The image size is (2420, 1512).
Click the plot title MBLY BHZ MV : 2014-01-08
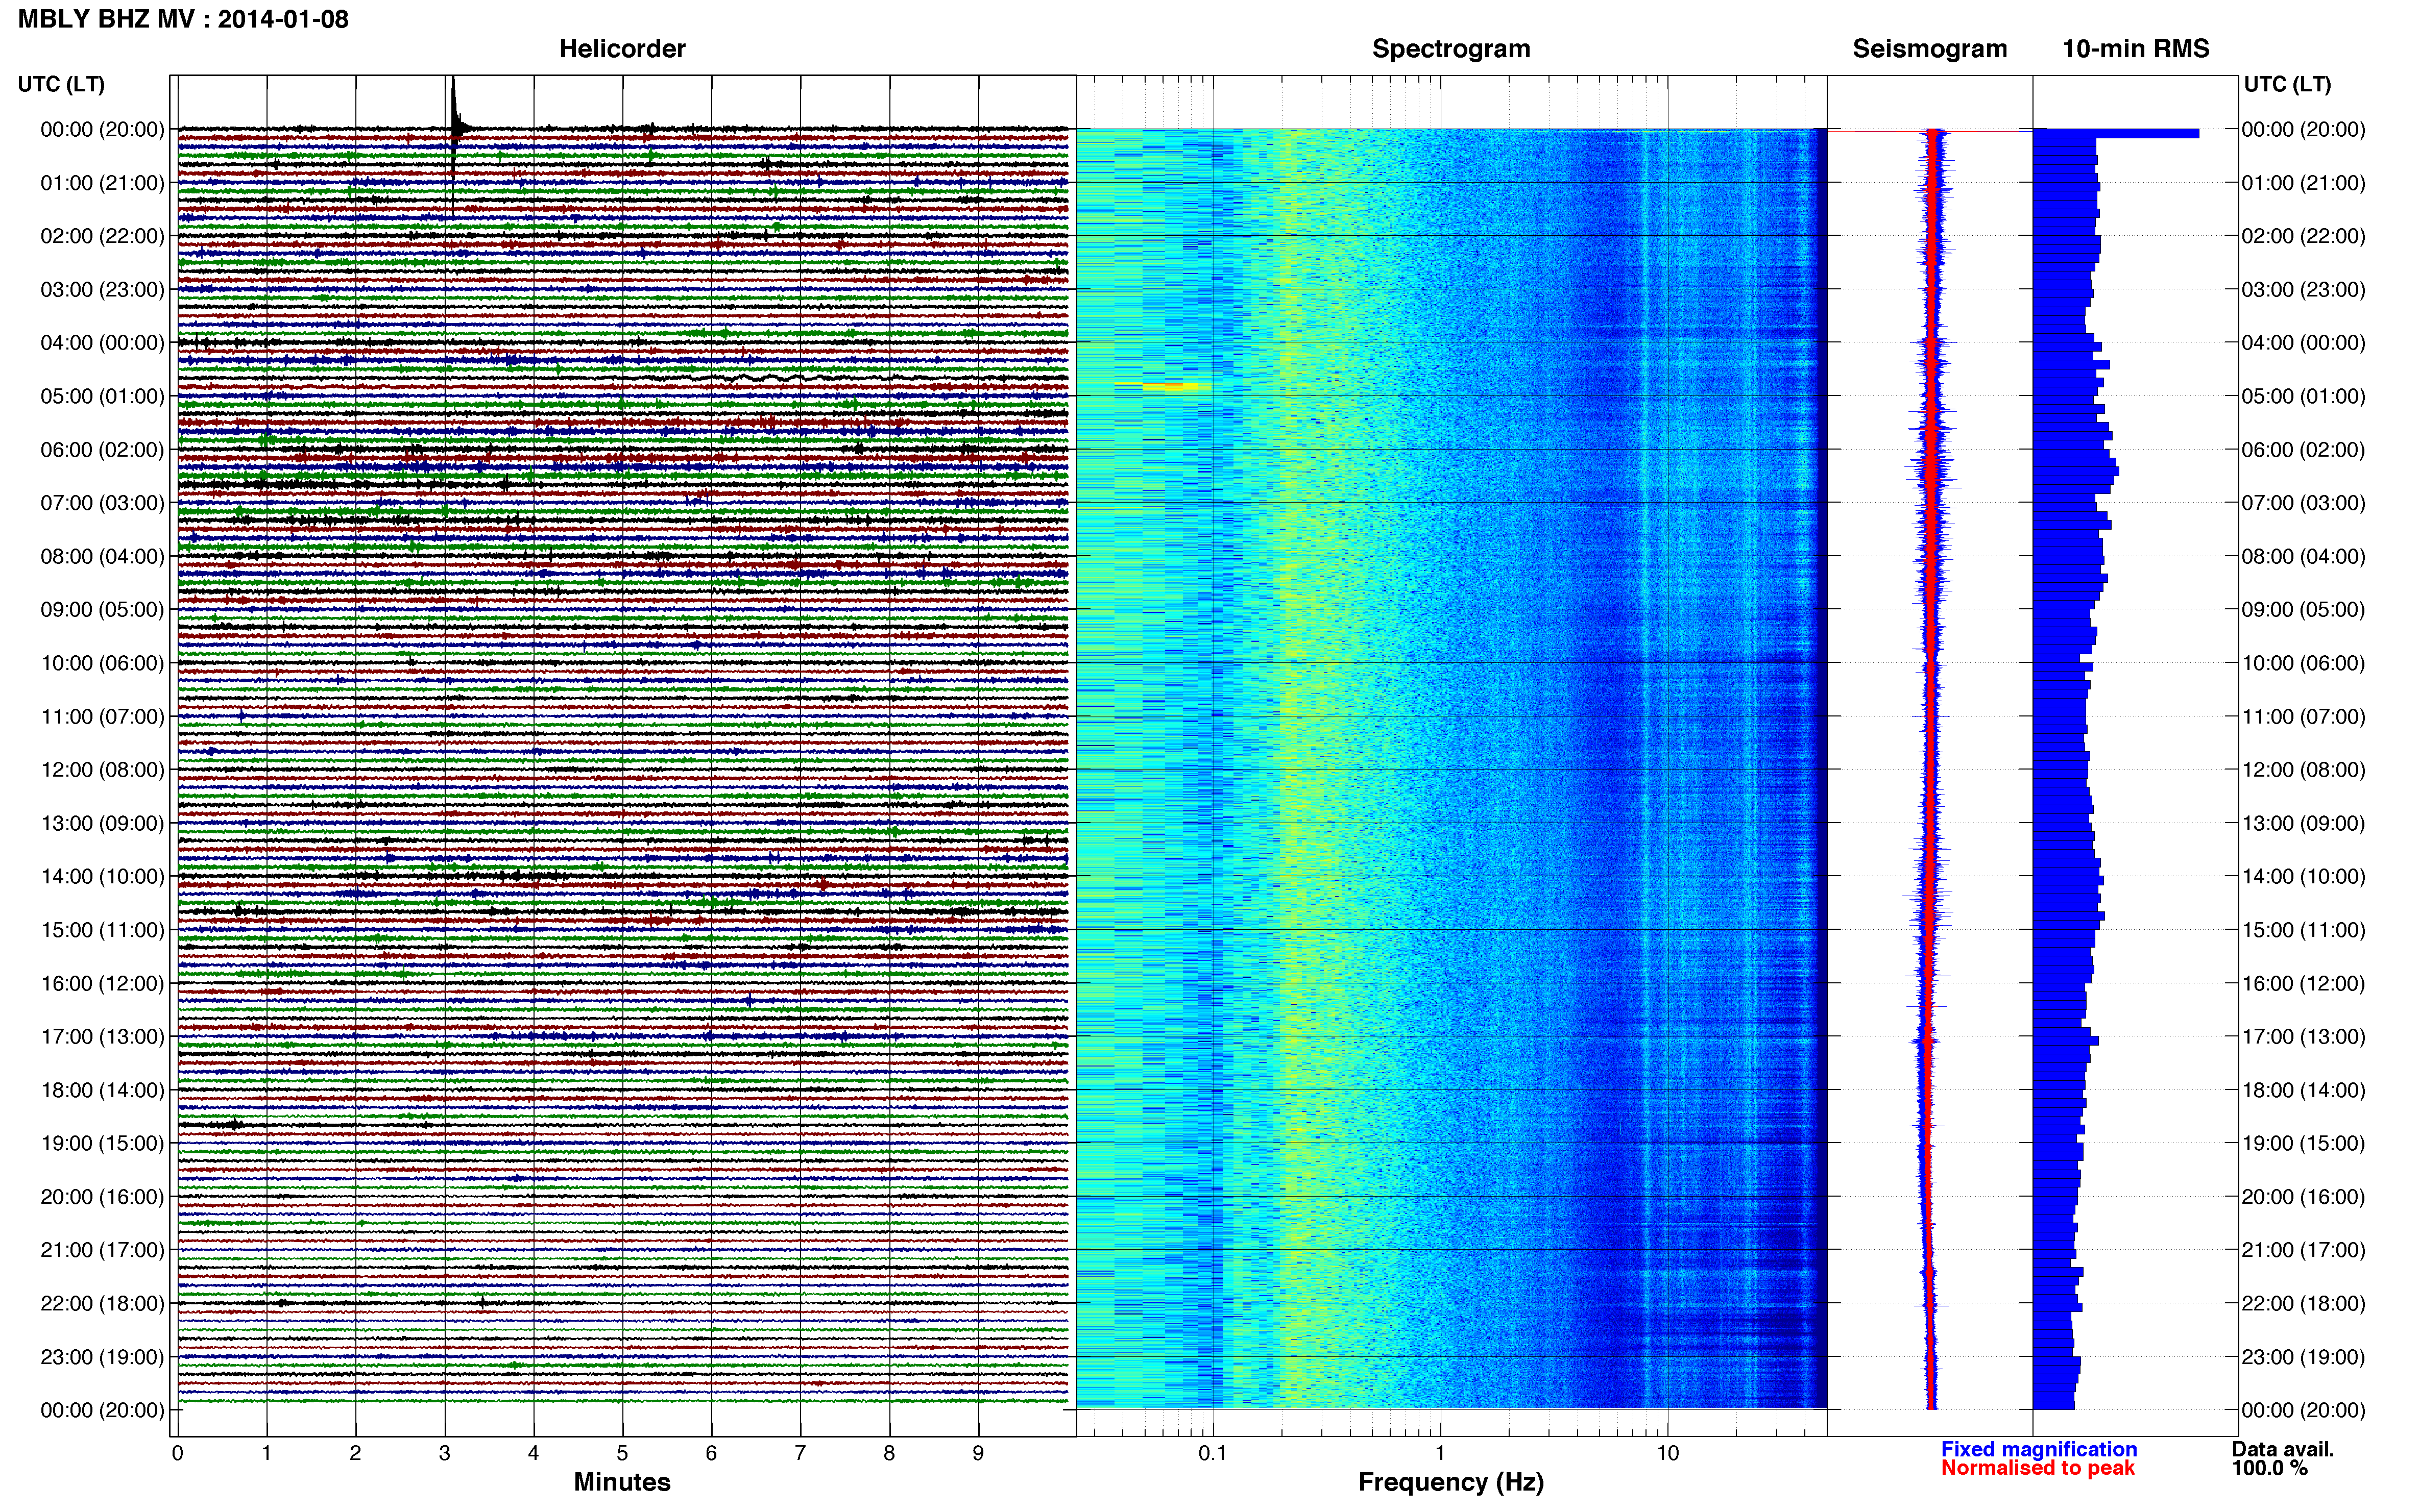pyautogui.click(x=183, y=19)
